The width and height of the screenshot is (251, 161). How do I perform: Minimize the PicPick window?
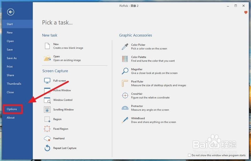tap(228, 6)
